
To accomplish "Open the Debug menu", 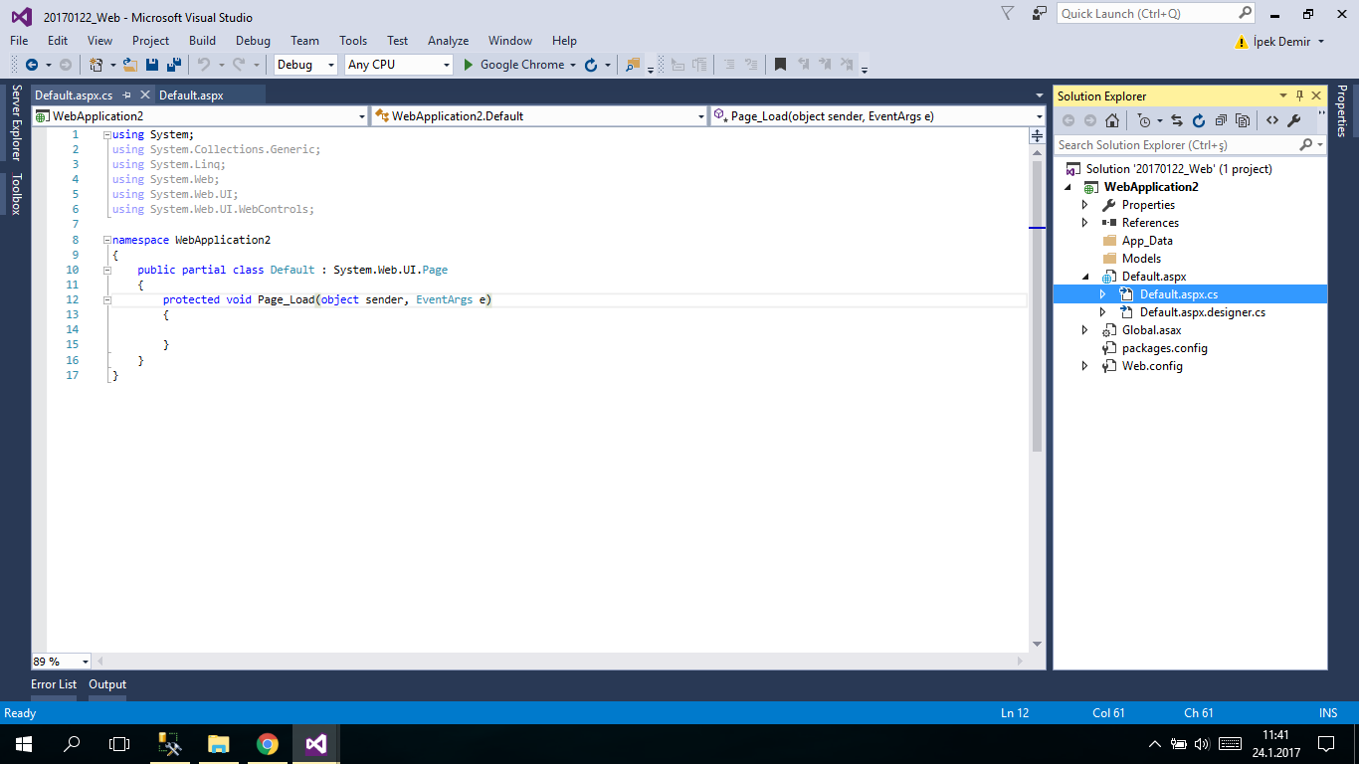I will pos(253,41).
